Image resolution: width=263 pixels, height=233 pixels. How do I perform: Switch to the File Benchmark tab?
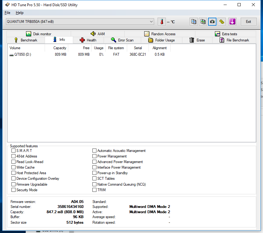coord(234,40)
